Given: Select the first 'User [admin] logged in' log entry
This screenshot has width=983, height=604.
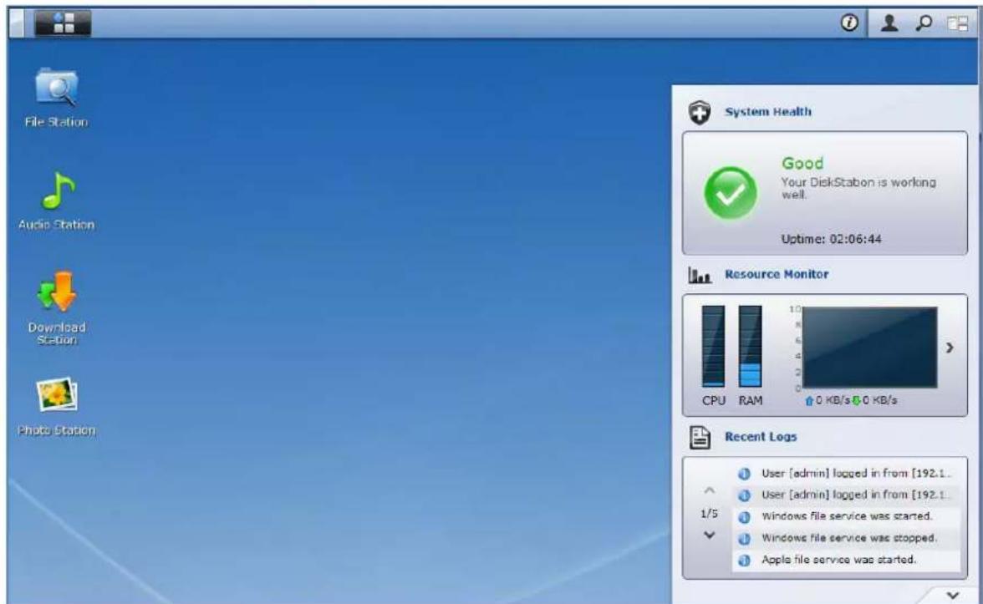Looking at the screenshot, I should coord(846,474).
